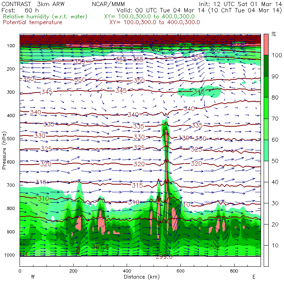Click the '%' unit label above colorbar
The width and height of the screenshot is (284, 284).
(274, 34)
